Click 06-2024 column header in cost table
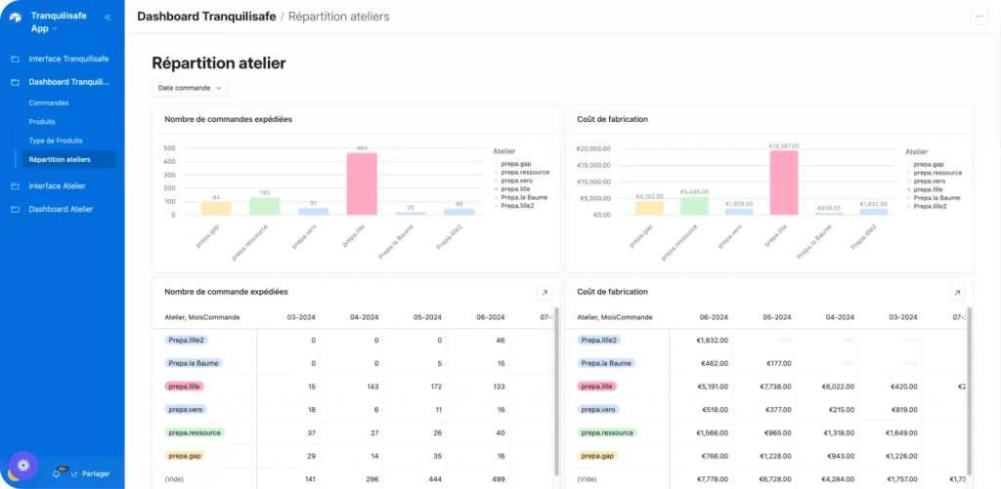 tap(714, 317)
